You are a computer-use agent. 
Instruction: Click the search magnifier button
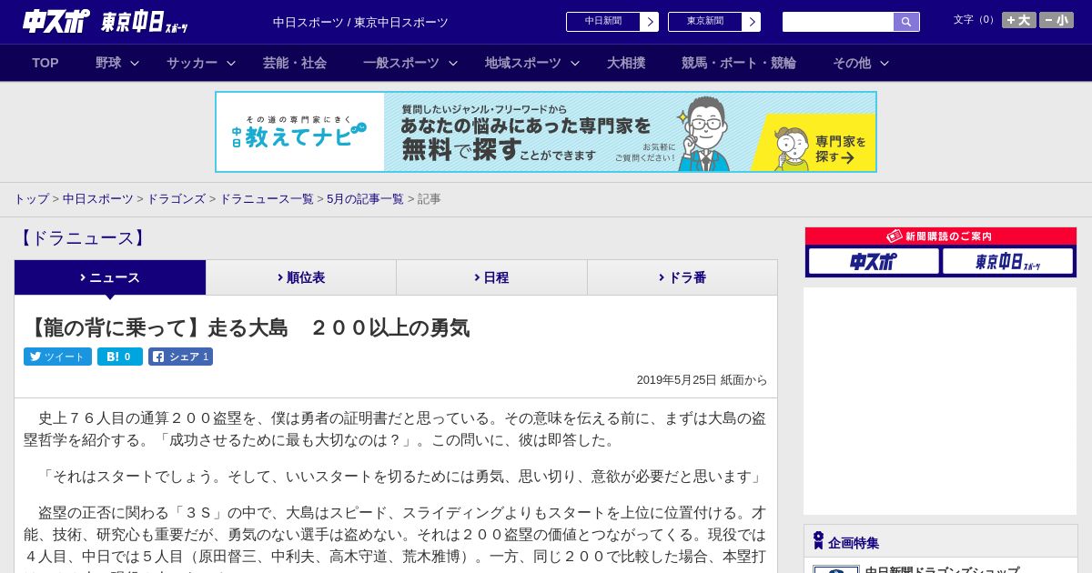point(906,22)
